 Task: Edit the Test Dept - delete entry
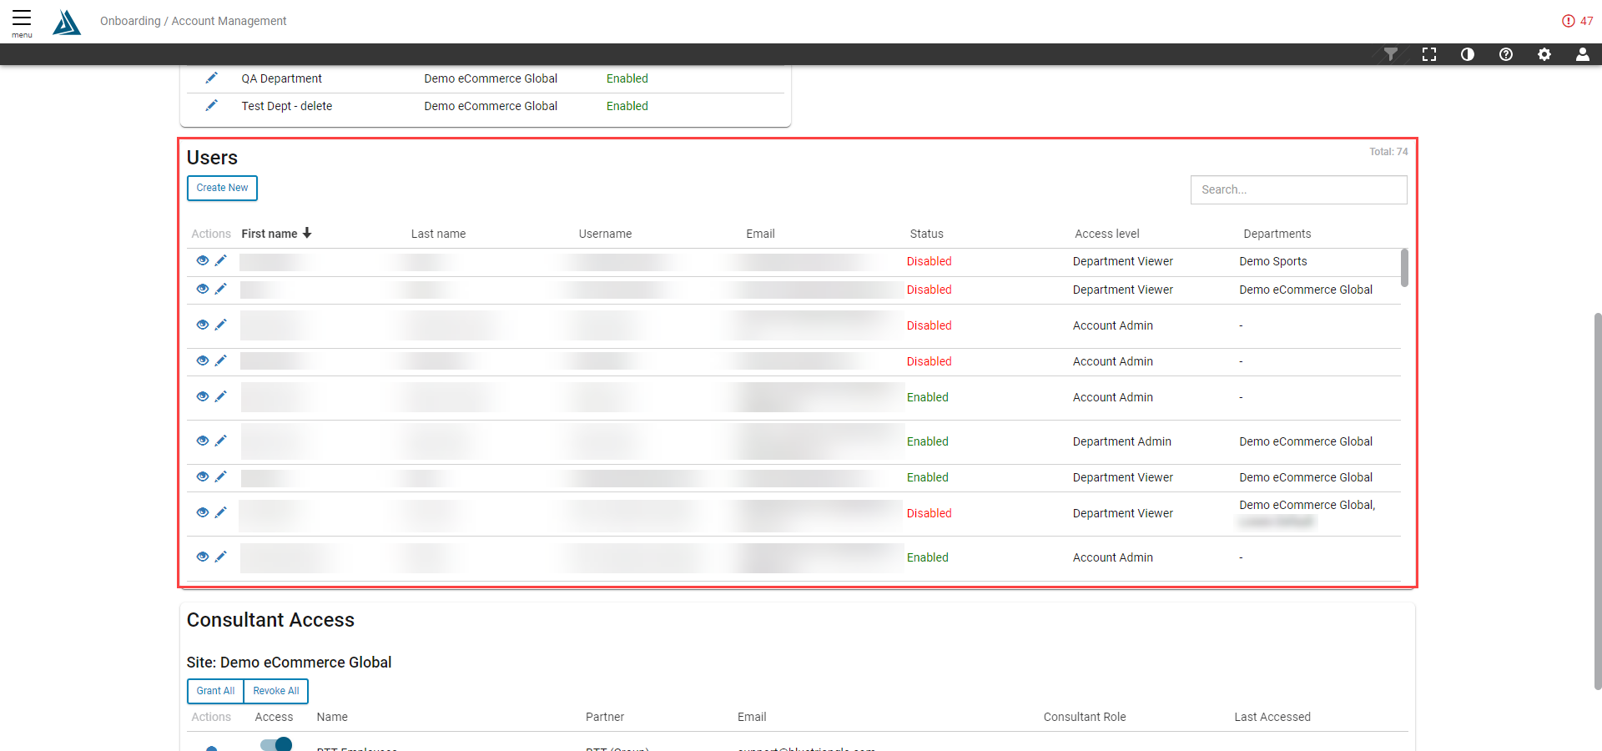point(211,105)
